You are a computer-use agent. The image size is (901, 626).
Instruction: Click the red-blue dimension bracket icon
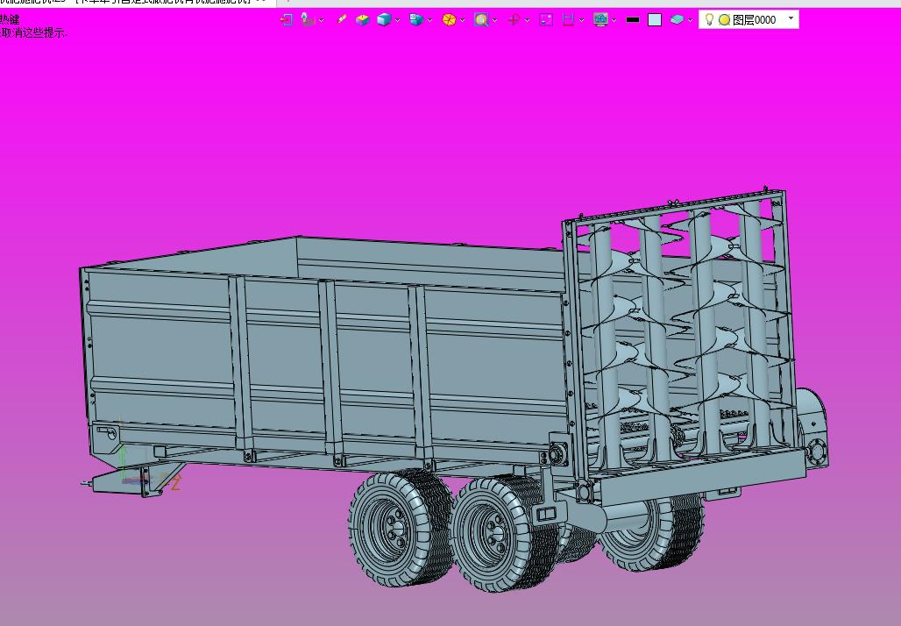[x=568, y=19]
